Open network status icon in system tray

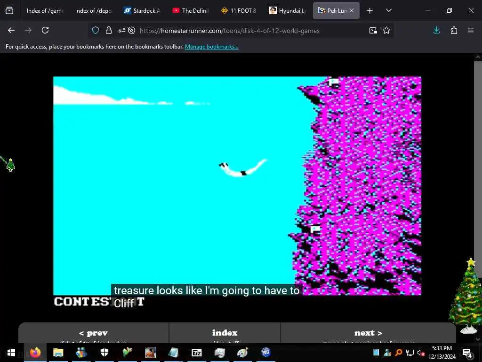(410, 353)
